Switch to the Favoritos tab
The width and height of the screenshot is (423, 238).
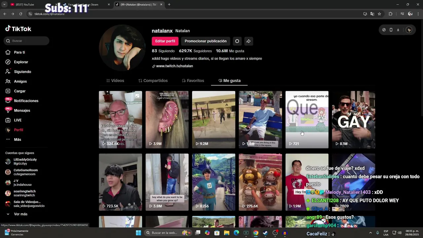pyautogui.click(x=193, y=81)
